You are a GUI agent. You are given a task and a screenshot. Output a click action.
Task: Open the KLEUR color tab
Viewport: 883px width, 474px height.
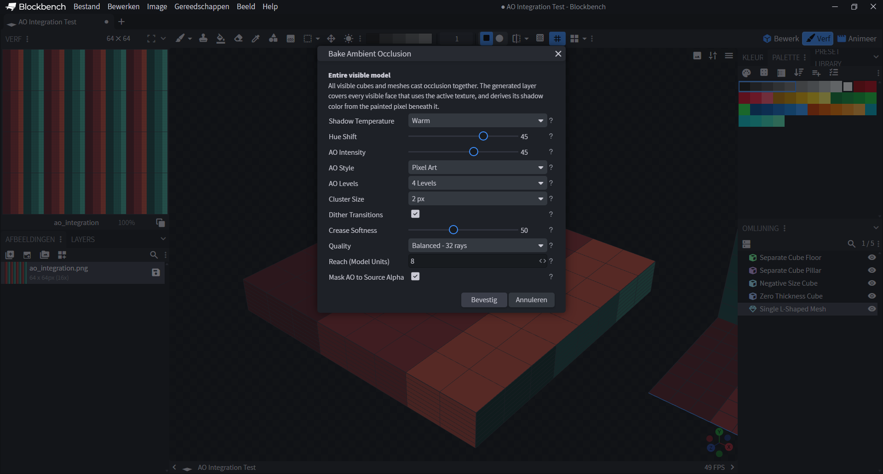[753, 57]
